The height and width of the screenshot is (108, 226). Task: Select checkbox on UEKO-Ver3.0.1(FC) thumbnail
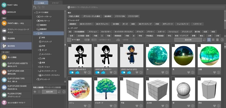tap(121, 45)
